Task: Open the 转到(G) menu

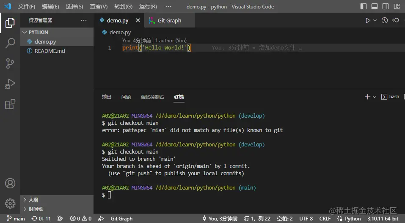Action: 123,6
